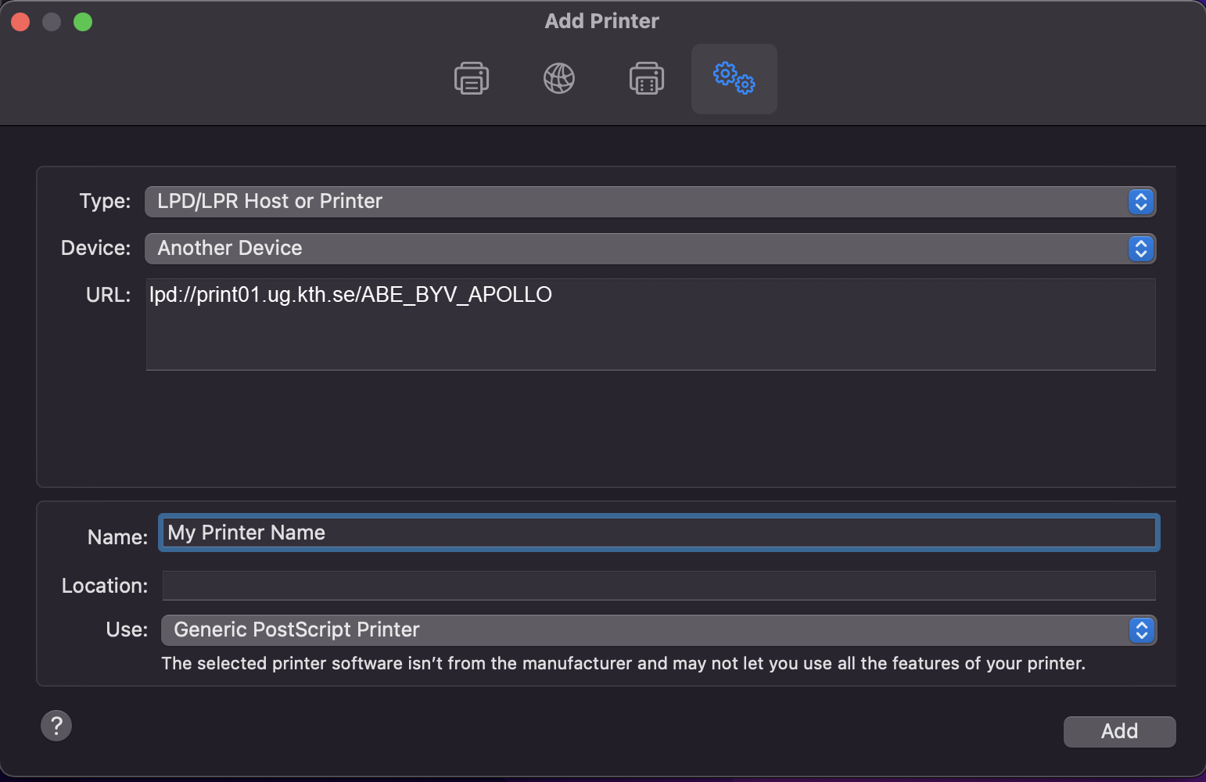Select the URL text ending in ABE_BYV_APOLLO
1206x782 pixels.
350,294
